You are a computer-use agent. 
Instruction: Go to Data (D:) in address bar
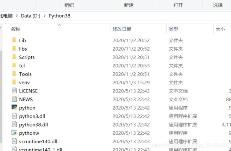tap(31, 16)
